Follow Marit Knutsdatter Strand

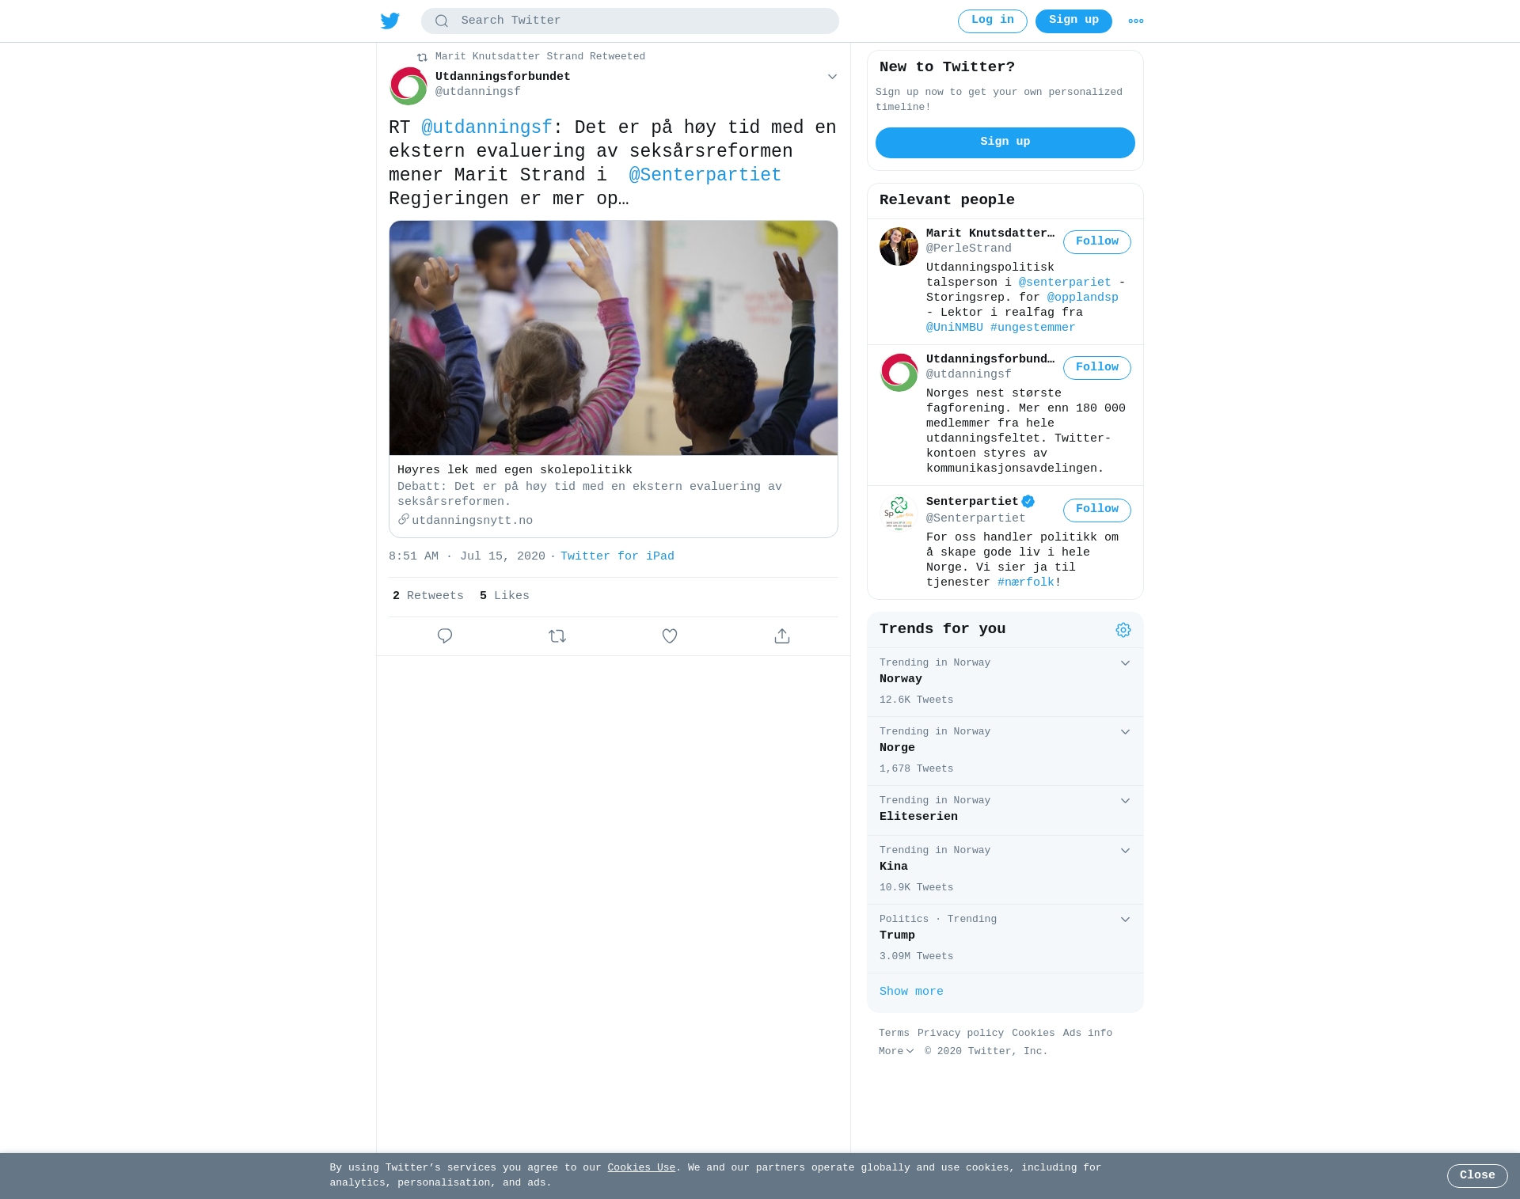tap(1096, 242)
